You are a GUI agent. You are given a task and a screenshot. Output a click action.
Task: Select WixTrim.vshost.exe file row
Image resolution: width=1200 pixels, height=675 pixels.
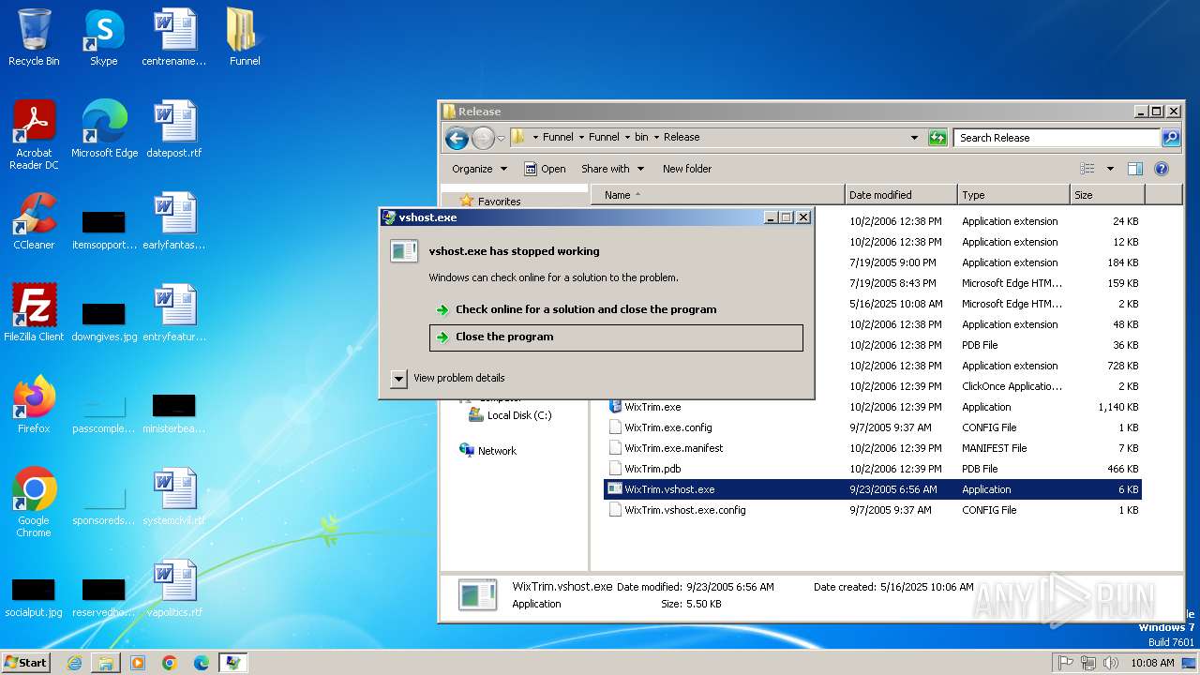tap(872, 489)
